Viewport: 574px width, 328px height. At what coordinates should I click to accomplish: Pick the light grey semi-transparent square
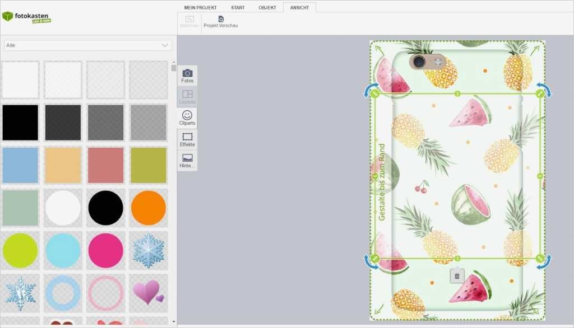(x=148, y=123)
